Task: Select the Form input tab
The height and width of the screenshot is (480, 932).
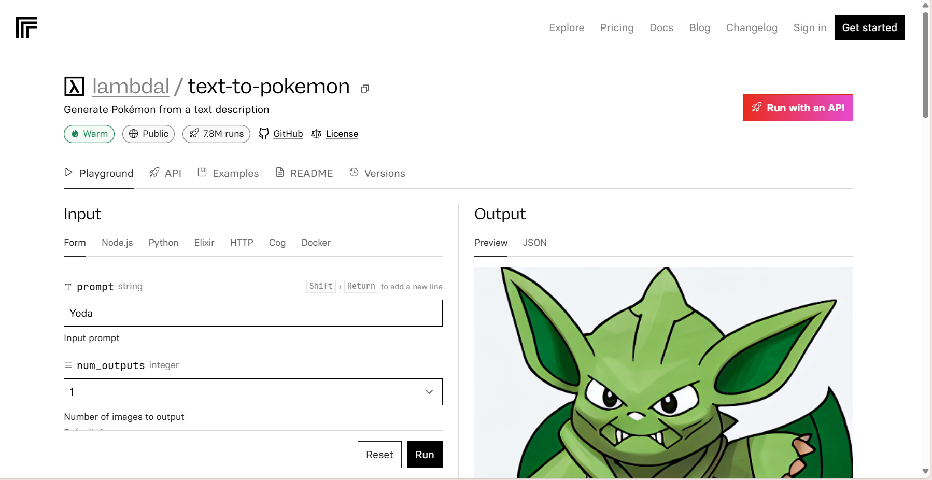Action: coord(75,243)
